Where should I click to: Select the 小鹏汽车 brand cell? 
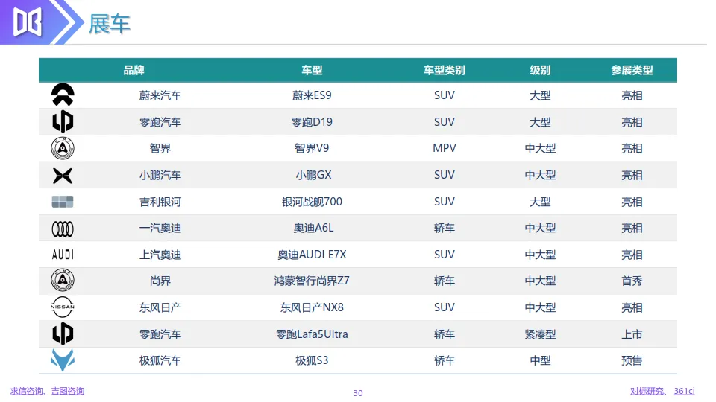[160, 175]
